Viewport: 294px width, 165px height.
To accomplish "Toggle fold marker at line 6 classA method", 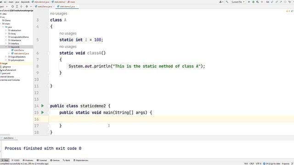I will click(49, 53).
